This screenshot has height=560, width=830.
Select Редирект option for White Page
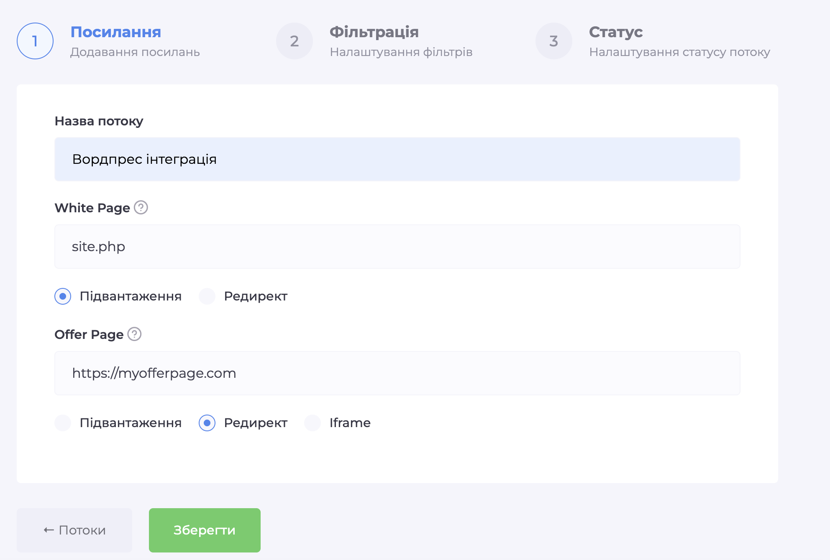(207, 296)
